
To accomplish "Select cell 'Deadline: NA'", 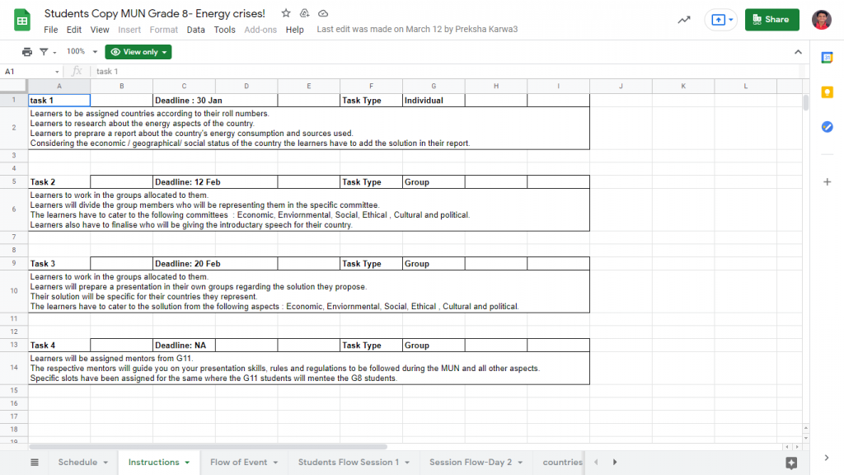I will click(x=184, y=346).
